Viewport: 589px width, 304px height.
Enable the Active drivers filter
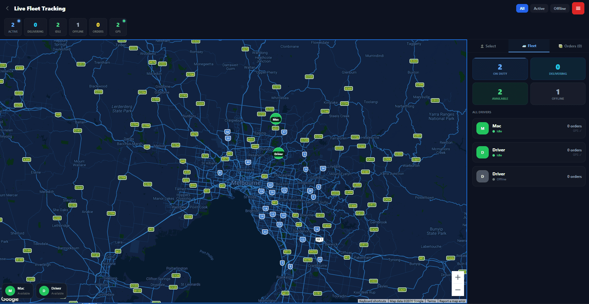539,8
